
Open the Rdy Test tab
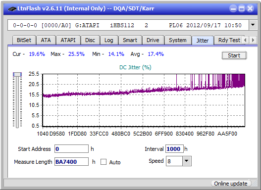pos(229,40)
